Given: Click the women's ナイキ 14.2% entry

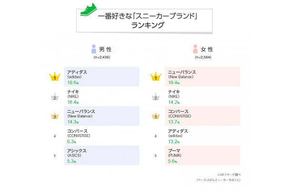Looking at the screenshot, I should coord(202,96).
